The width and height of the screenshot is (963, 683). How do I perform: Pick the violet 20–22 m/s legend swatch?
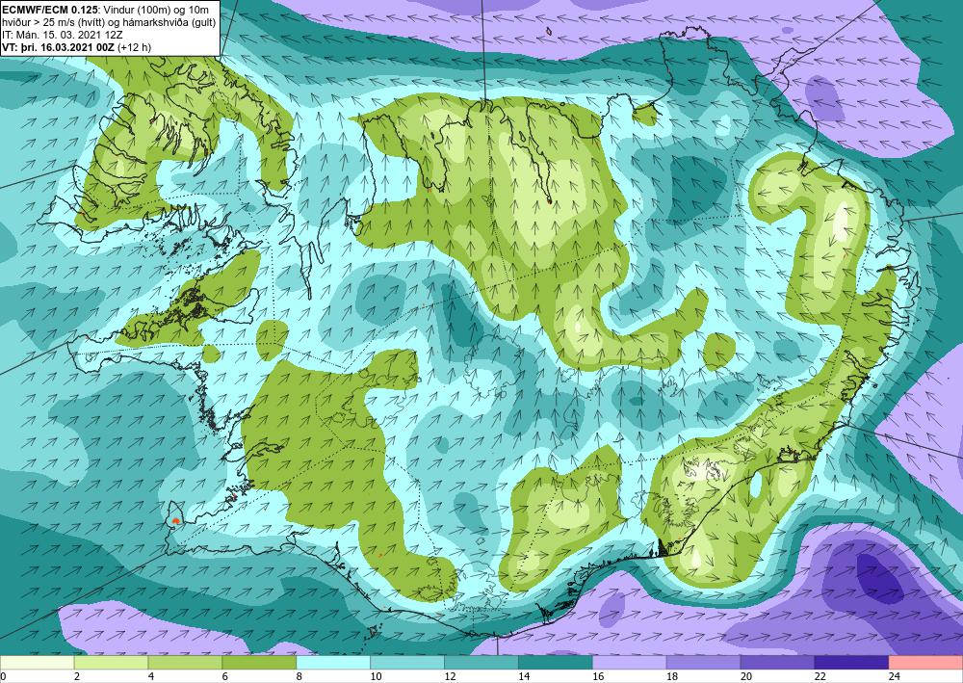click(777, 663)
